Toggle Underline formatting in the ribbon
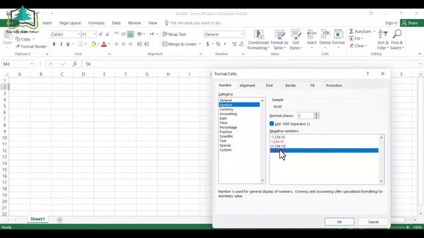424x238 pixels. click(68, 44)
